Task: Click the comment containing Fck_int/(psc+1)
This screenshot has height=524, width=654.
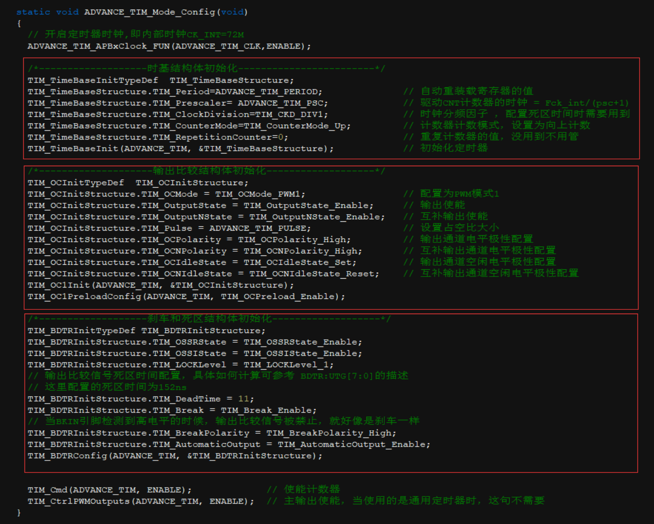Action: (x=516, y=102)
